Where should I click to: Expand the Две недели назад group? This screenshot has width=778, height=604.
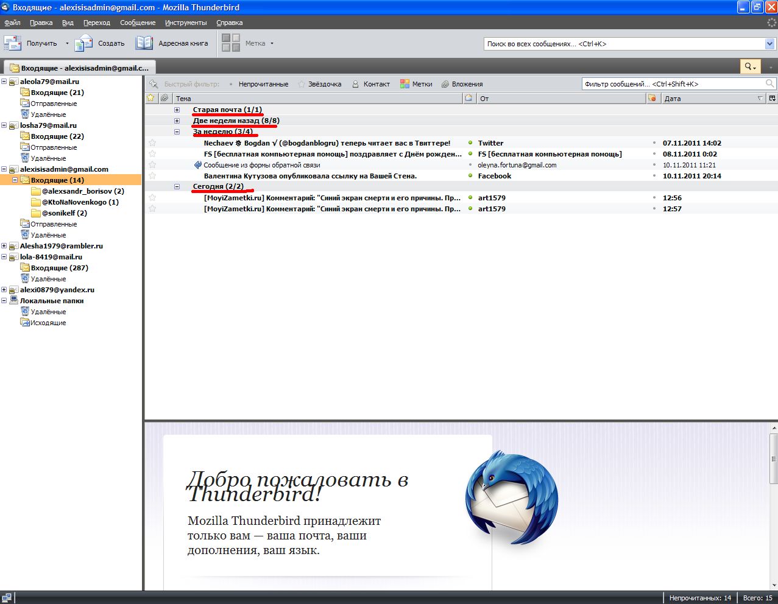pyautogui.click(x=177, y=121)
